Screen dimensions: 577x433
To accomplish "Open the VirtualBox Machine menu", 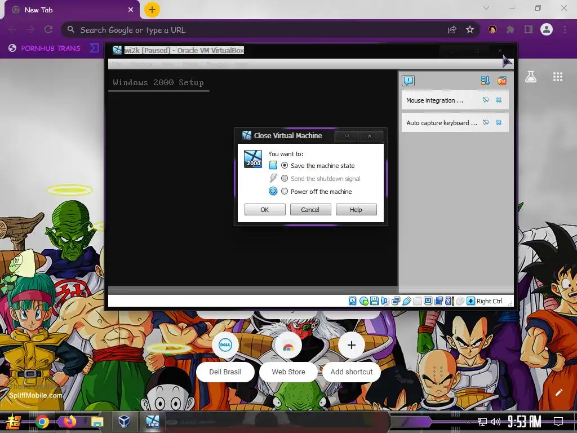I will click(141, 64).
